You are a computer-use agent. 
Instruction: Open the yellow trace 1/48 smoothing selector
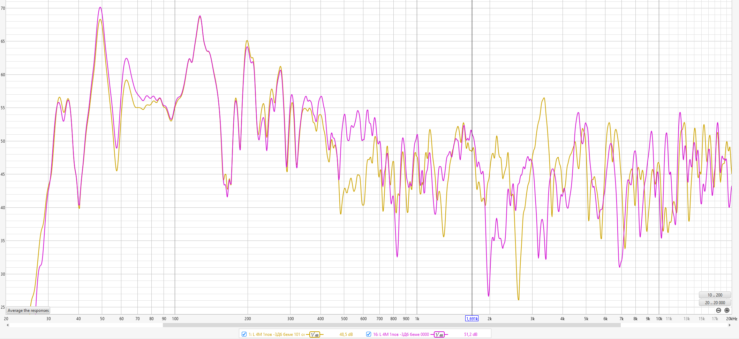[x=315, y=334]
